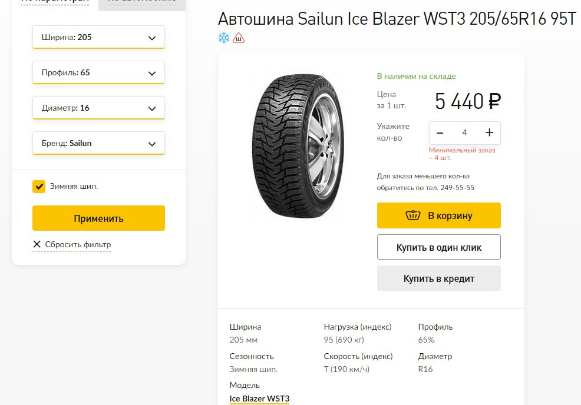Click the blue snowflake winter icon
Image resolution: width=581 pixels, height=405 pixels.
click(x=224, y=38)
